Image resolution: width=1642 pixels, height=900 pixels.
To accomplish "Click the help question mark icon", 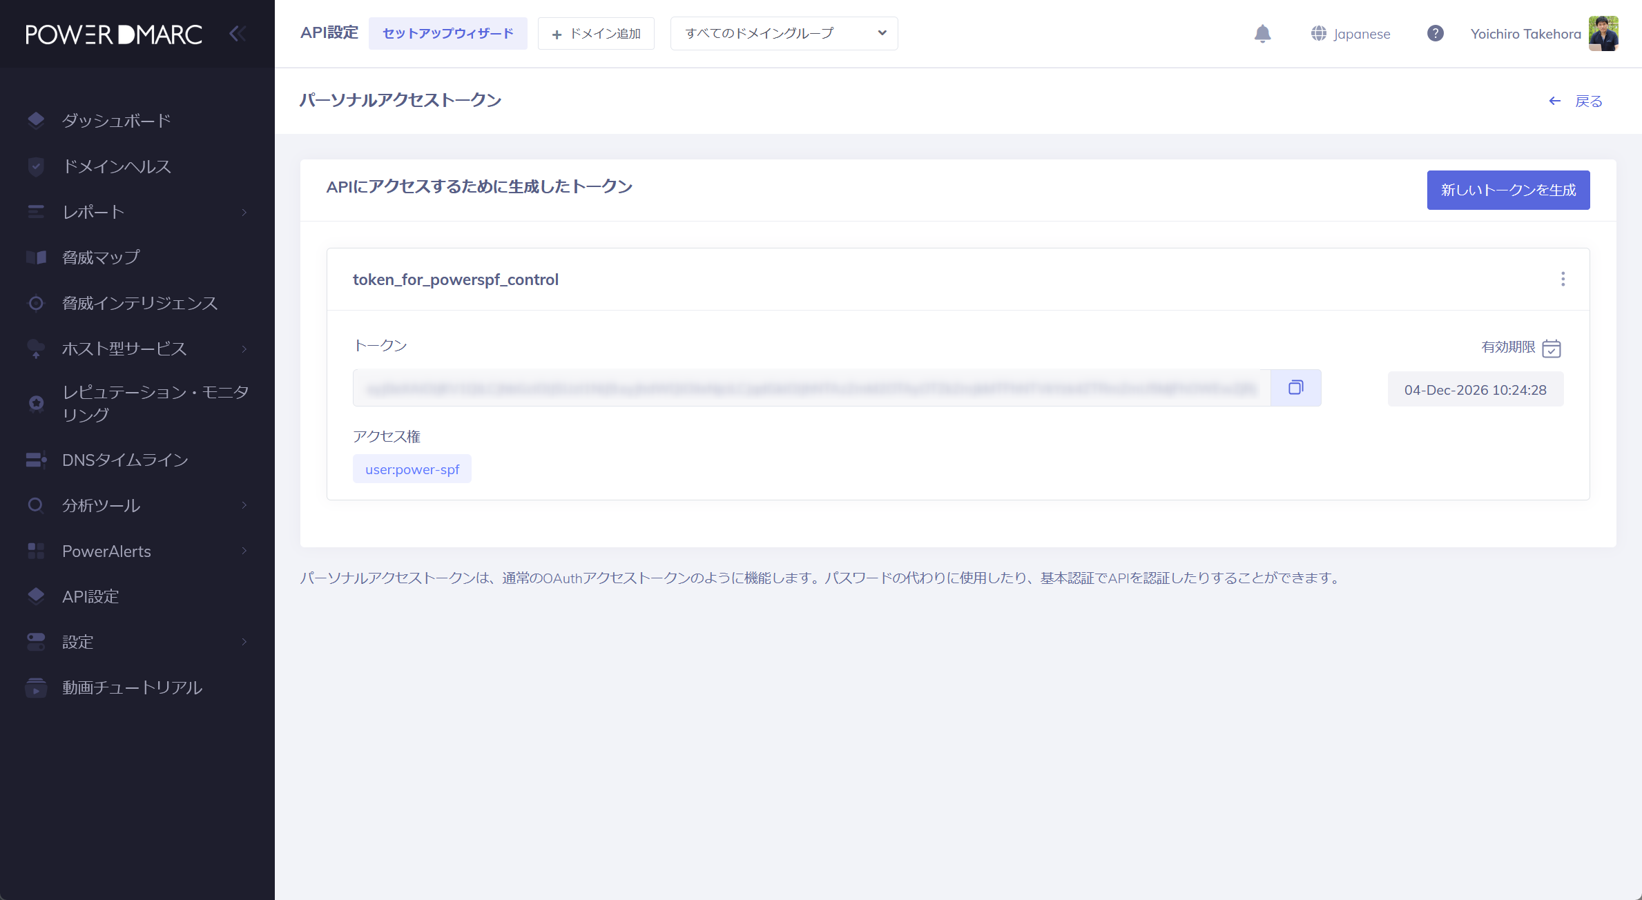I will click(x=1435, y=34).
